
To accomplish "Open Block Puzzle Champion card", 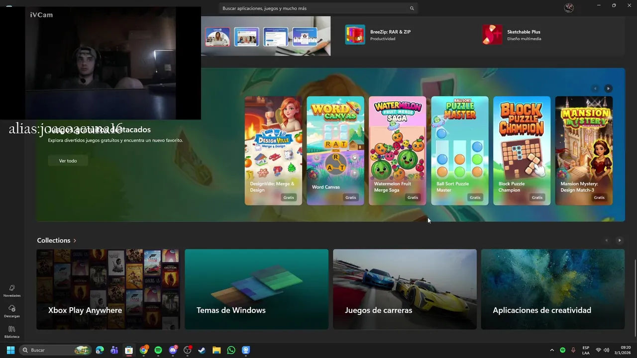I will coord(522,151).
